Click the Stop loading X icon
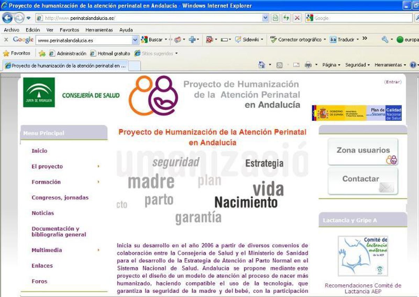 pyautogui.click(x=297, y=18)
